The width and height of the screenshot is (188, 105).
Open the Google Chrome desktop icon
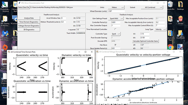click(x=170, y=47)
